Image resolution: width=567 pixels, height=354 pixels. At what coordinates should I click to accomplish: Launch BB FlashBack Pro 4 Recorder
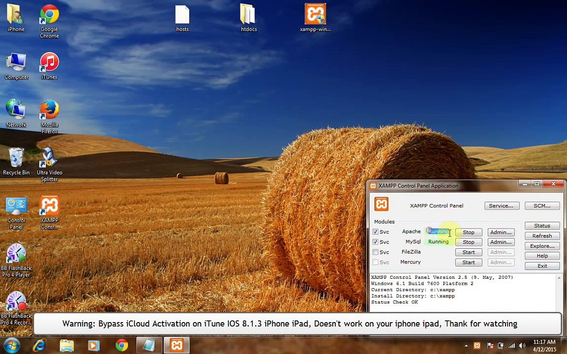click(16, 308)
